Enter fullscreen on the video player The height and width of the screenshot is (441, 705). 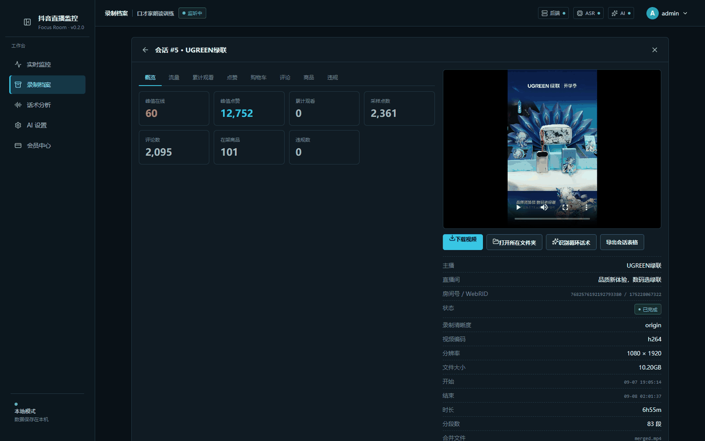click(x=566, y=207)
